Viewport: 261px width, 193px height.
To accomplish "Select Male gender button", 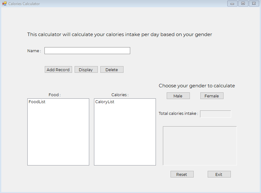I will (x=178, y=96).
